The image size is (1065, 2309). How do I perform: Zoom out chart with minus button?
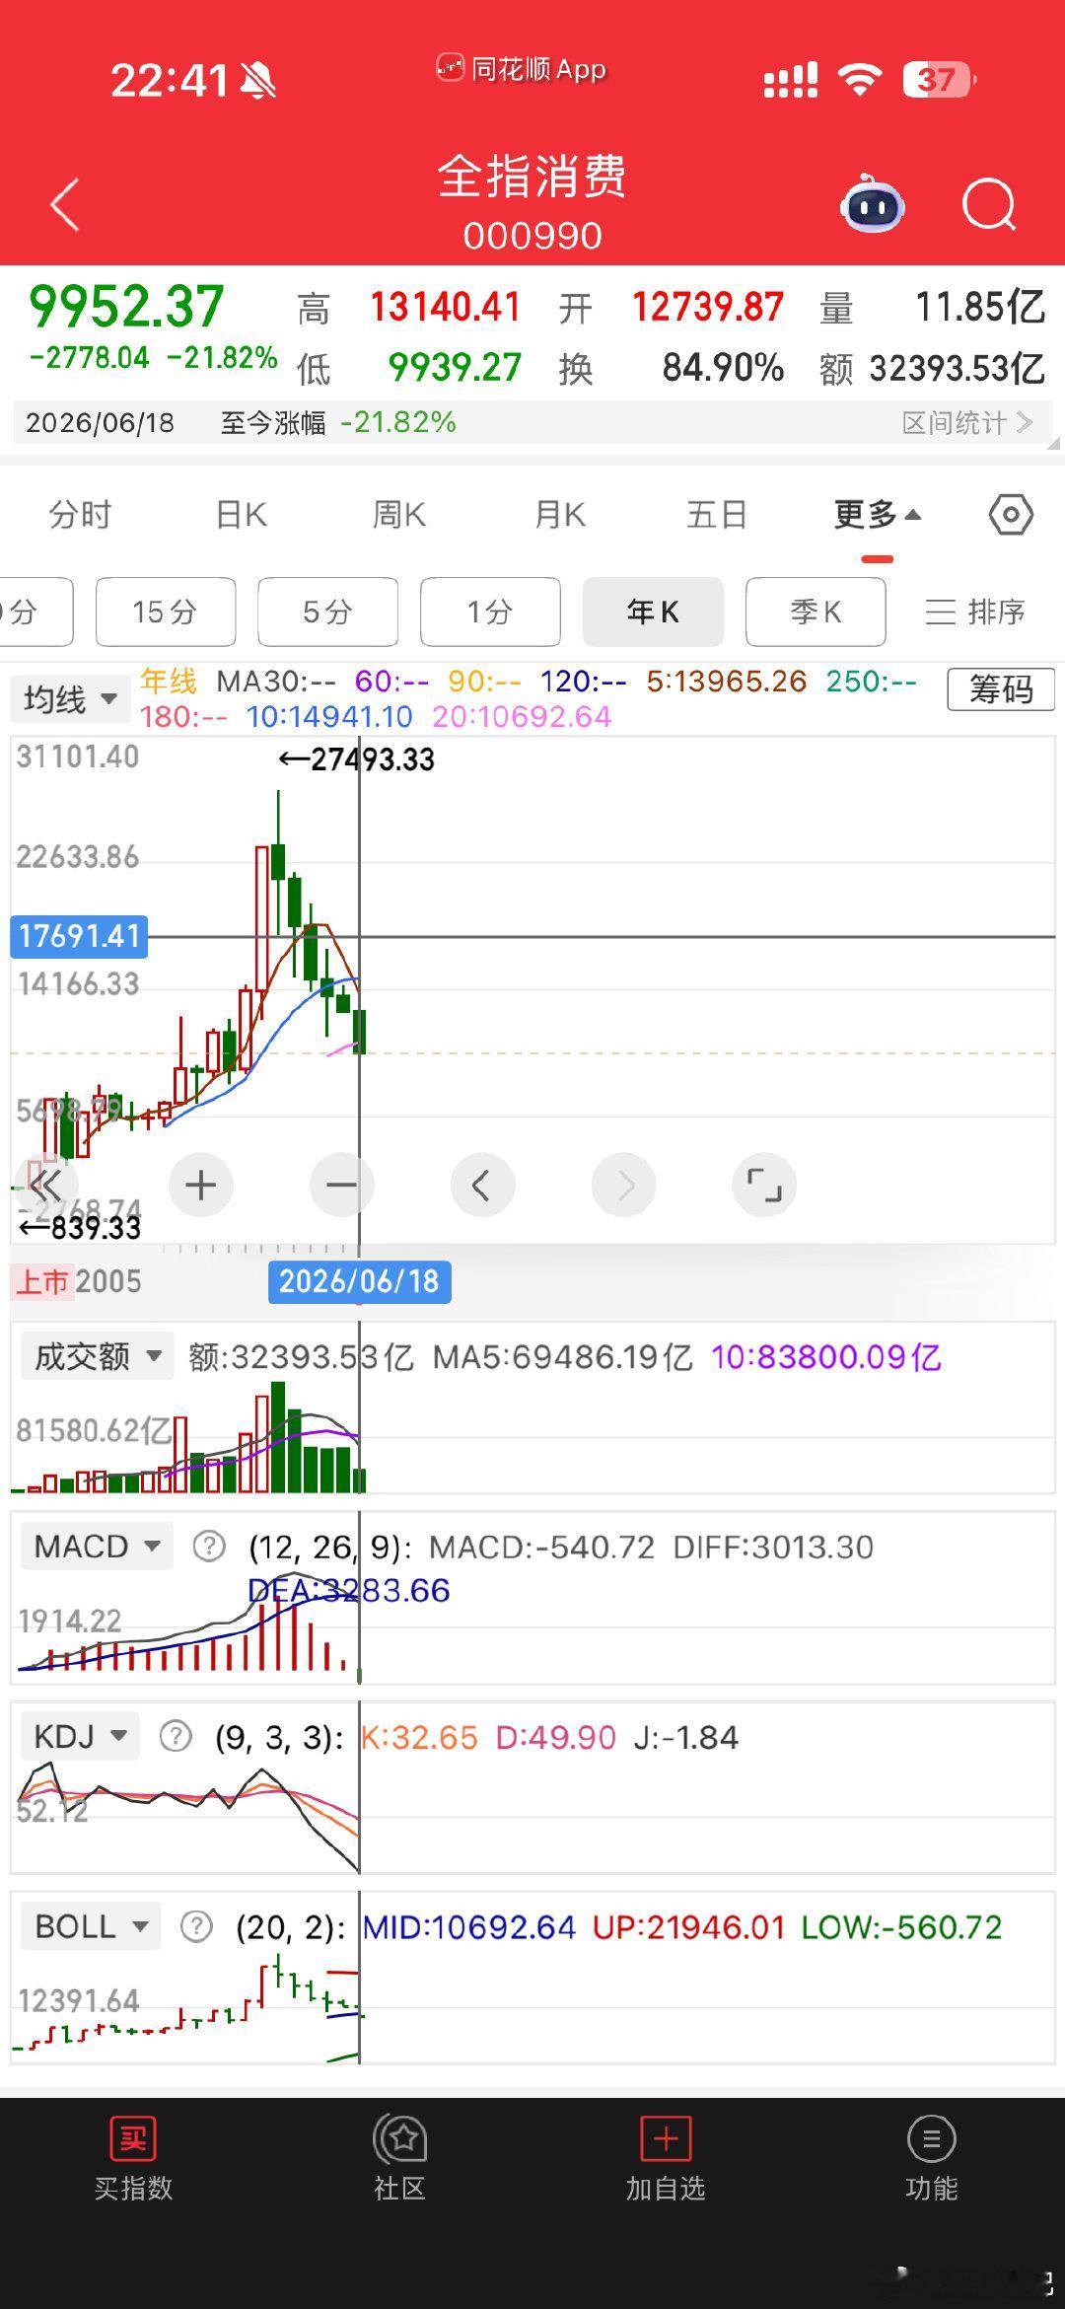(x=341, y=1185)
